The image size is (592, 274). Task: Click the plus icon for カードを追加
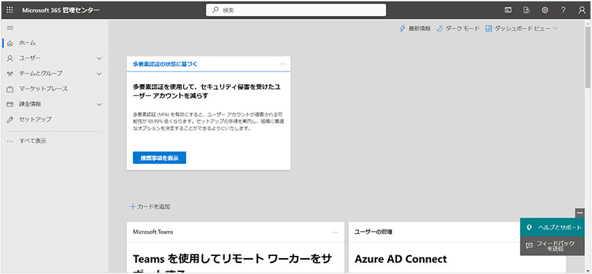132,207
